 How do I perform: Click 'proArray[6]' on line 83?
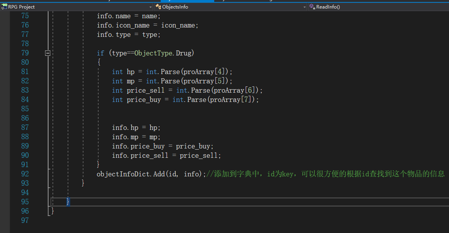(234, 90)
